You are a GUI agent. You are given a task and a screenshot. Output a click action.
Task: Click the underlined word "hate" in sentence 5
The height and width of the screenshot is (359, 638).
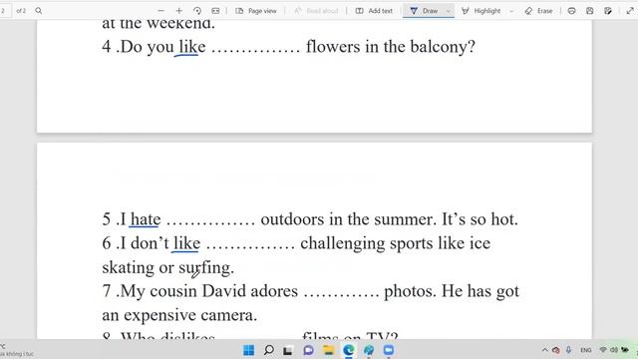pyautogui.click(x=146, y=219)
